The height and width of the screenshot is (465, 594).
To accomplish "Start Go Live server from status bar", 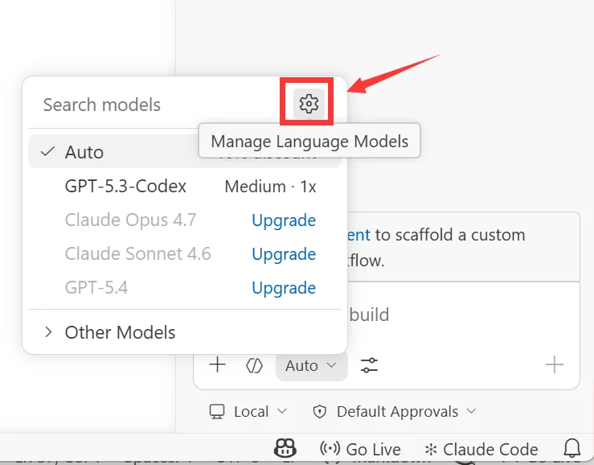I will pos(361,449).
